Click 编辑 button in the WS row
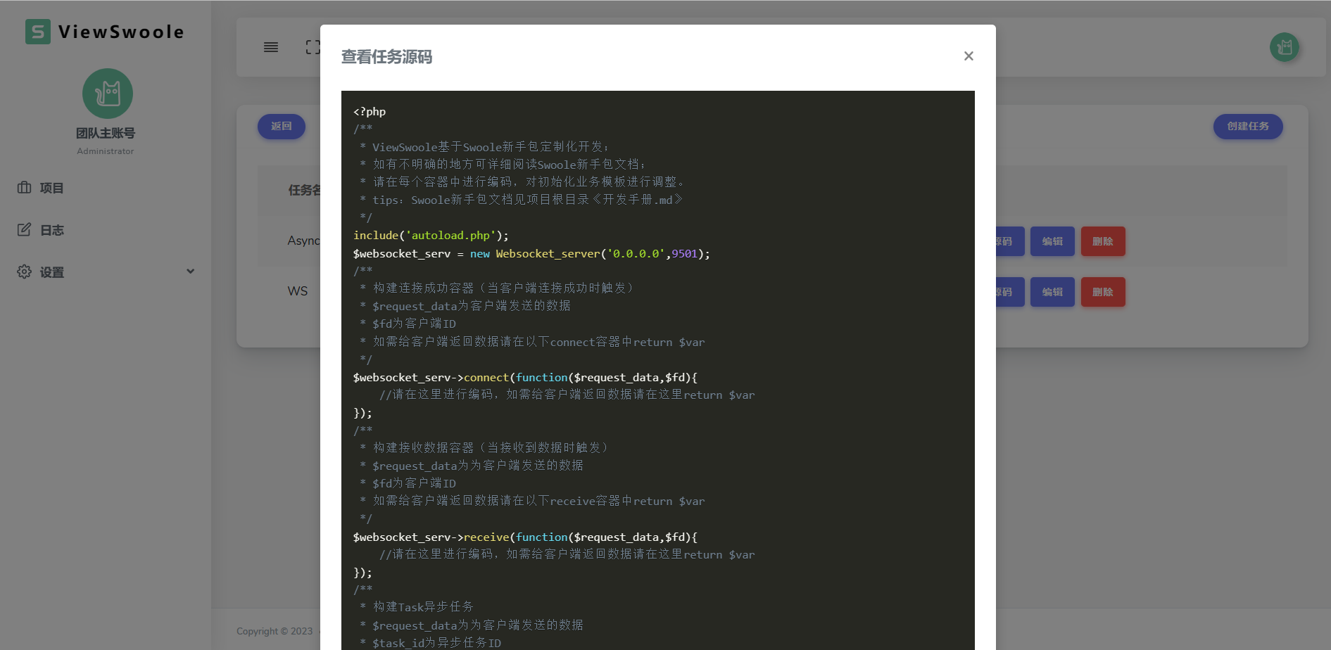 click(1052, 292)
